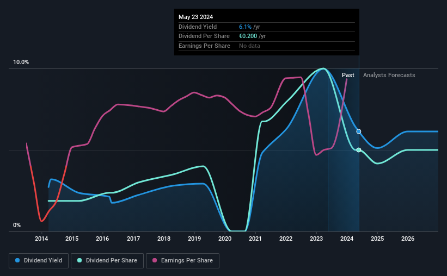The width and height of the screenshot is (447, 276).
Task: Click the blue Dividend Yield legend dot
Action: [17, 260]
